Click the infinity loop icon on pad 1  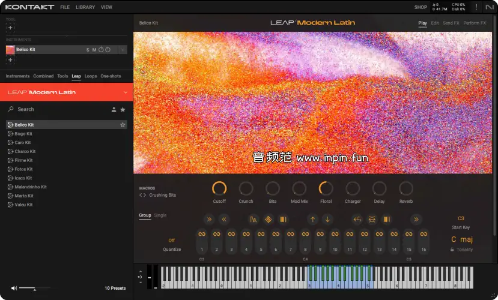[202, 234]
